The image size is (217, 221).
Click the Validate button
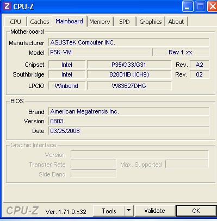pyautogui.click(x=154, y=211)
